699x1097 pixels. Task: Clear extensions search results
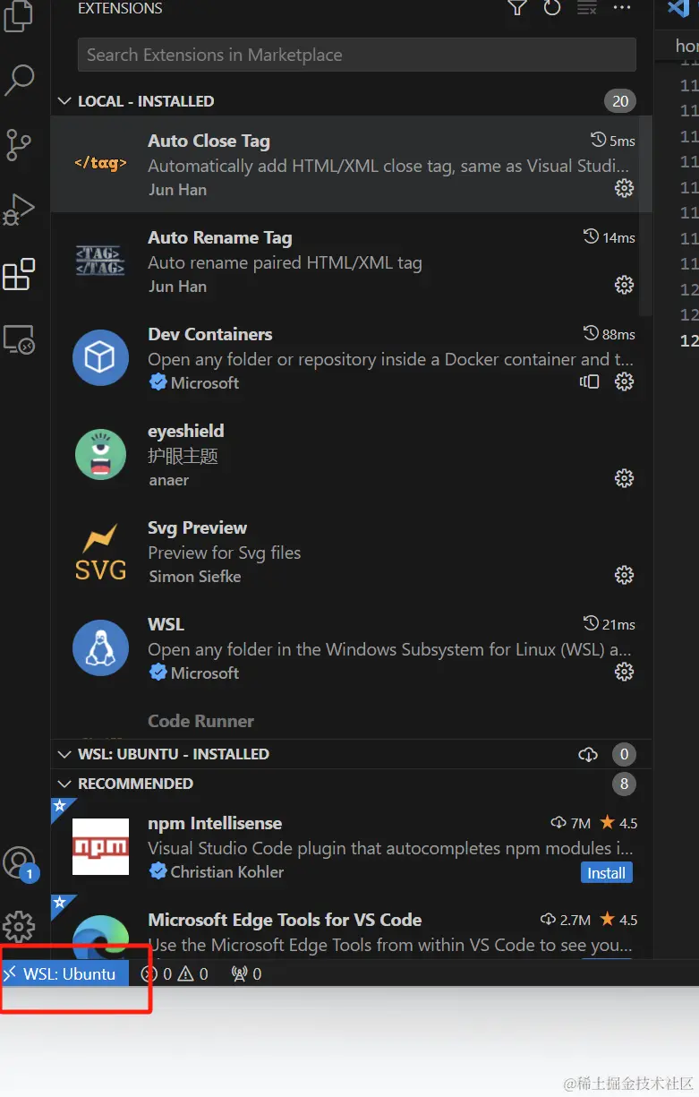[587, 8]
